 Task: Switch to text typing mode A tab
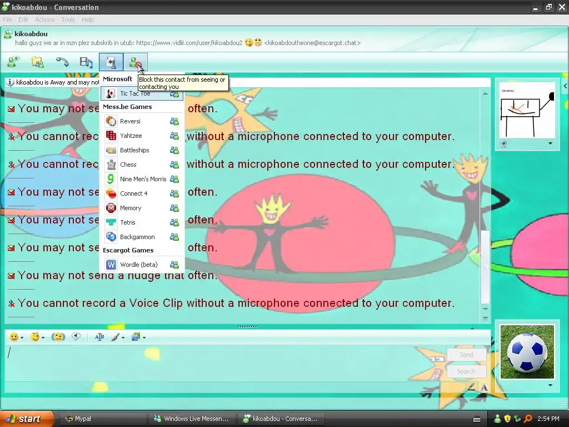click(x=484, y=388)
